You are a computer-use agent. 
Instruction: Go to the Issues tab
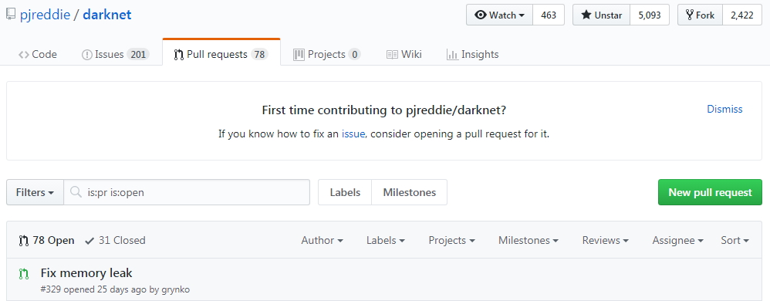tap(115, 55)
